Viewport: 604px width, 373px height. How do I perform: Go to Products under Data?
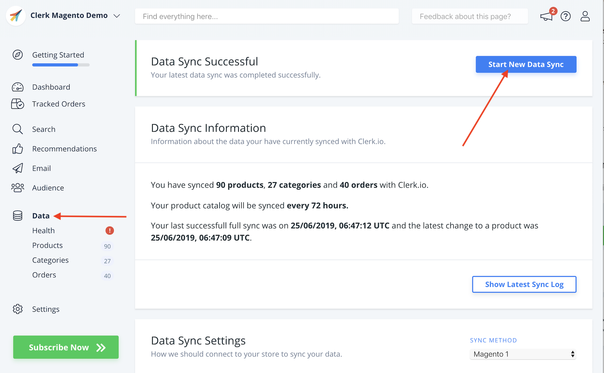point(47,245)
